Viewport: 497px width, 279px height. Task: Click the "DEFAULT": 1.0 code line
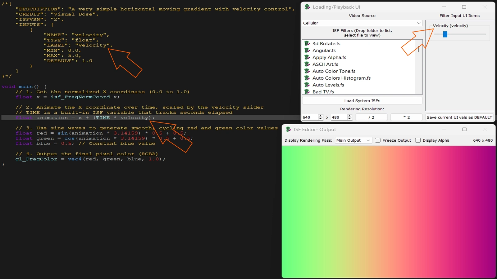click(x=68, y=61)
